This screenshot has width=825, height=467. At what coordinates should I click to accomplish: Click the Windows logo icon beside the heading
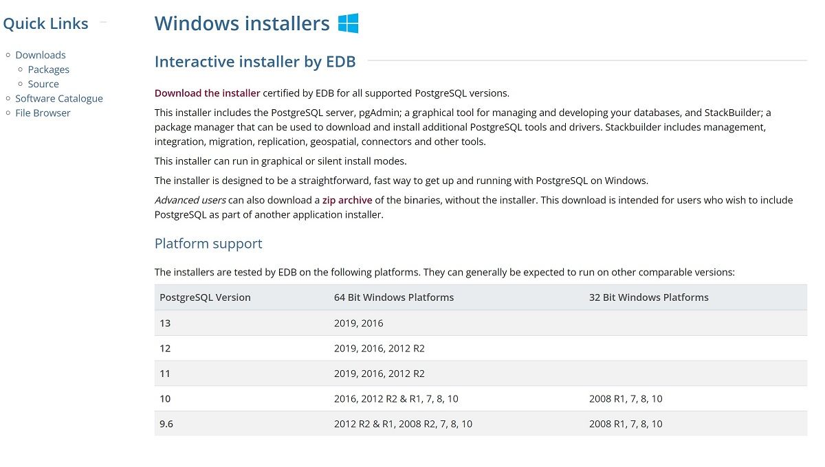pyautogui.click(x=348, y=23)
